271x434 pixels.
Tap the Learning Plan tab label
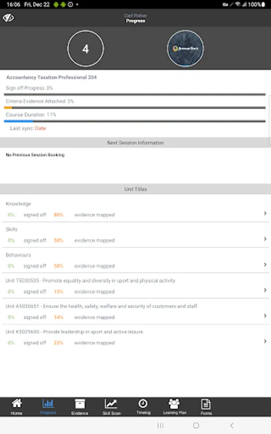(x=175, y=412)
